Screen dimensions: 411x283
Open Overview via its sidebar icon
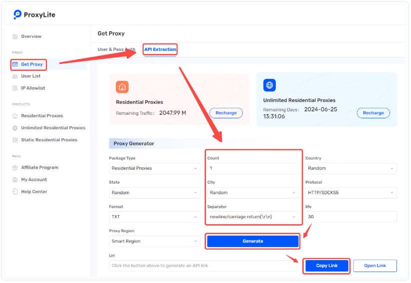[15, 36]
